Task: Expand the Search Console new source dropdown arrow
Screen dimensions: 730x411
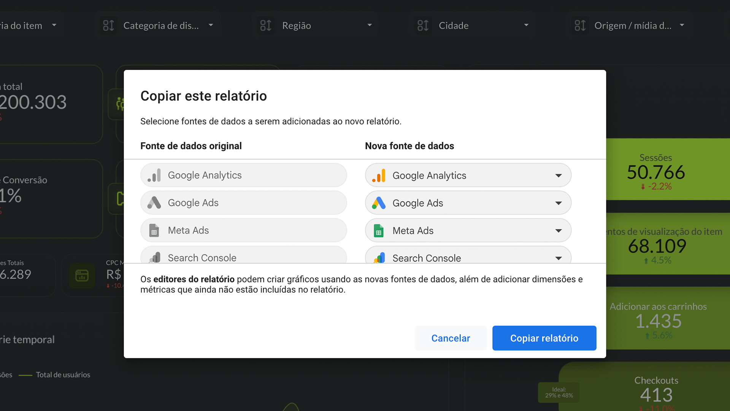Action: pyautogui.click(x=558, y=258)
